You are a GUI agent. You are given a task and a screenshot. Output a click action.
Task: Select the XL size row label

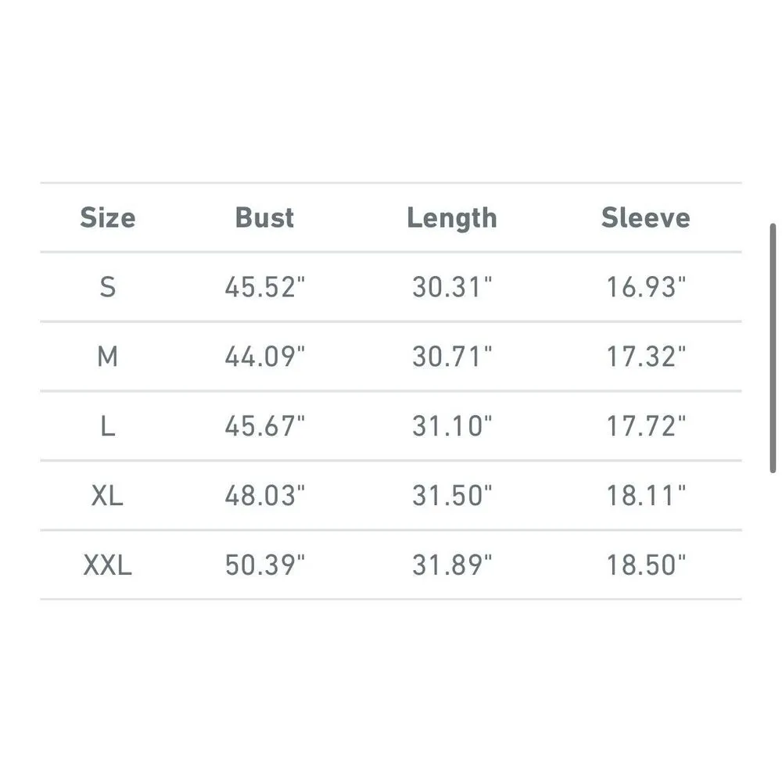(x=108, y=495)
